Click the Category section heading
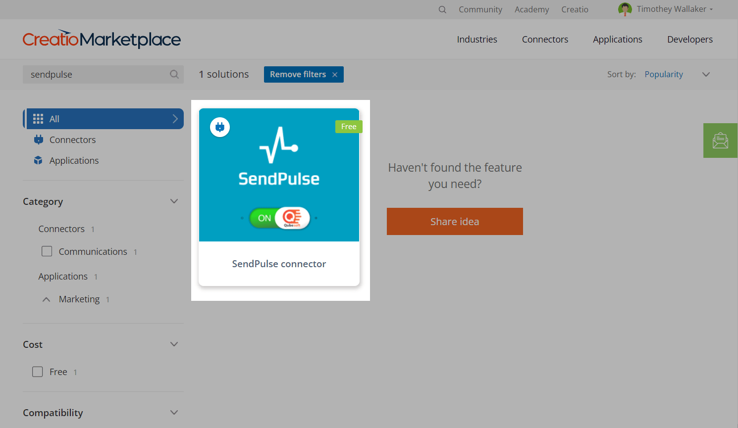 (43, 201)
